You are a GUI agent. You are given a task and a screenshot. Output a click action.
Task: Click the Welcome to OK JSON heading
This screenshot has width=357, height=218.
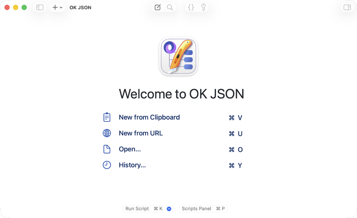181,94
